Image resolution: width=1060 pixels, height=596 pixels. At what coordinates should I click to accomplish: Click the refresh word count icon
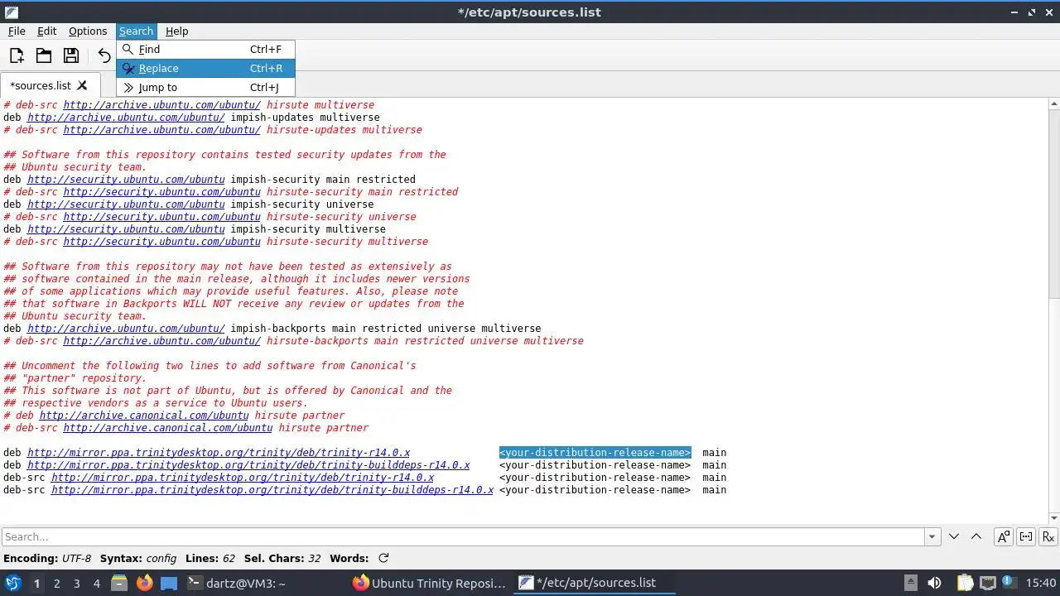click(383, 558)
